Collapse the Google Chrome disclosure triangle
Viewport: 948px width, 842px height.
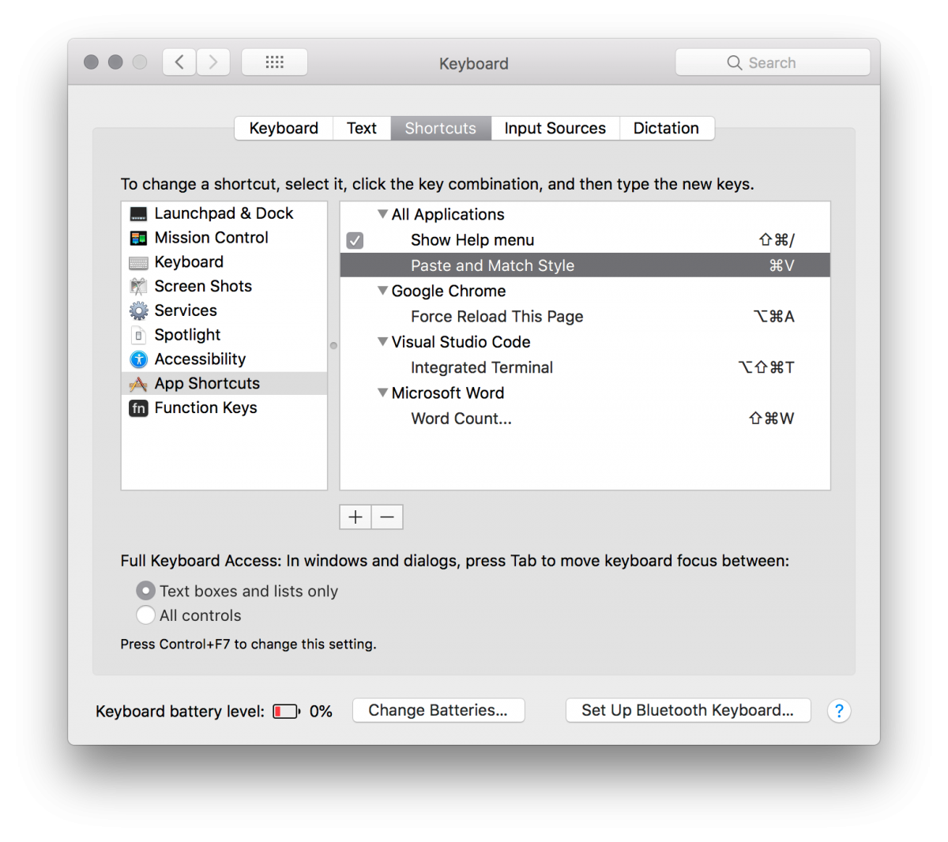coord(382,291)
